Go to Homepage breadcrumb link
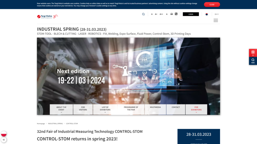 tap(41, 123)
